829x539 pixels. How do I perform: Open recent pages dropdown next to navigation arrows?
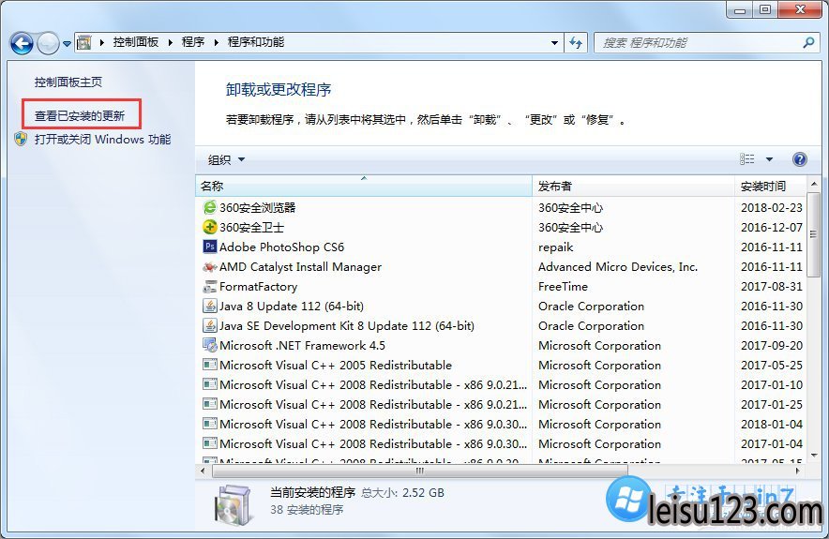[x=67, y=44]
